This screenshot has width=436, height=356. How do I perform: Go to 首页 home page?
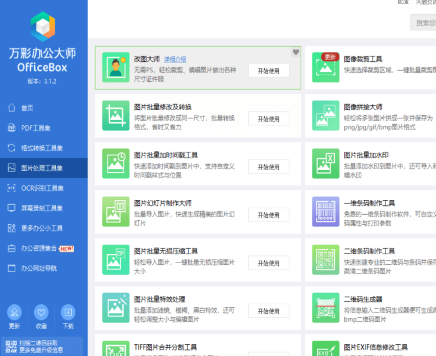pyautogui.click(x=44, y=108)
